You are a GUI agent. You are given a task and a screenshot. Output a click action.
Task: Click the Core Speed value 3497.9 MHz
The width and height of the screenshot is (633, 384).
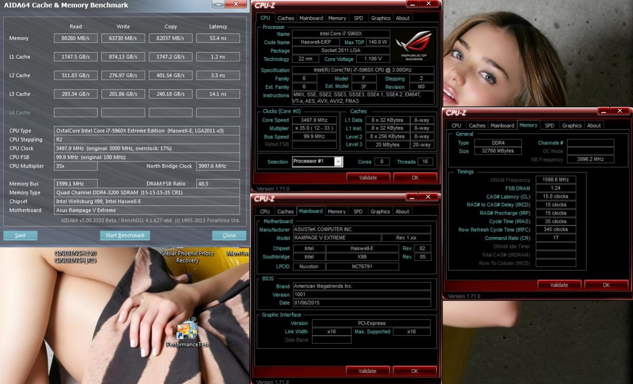[314, 120]
